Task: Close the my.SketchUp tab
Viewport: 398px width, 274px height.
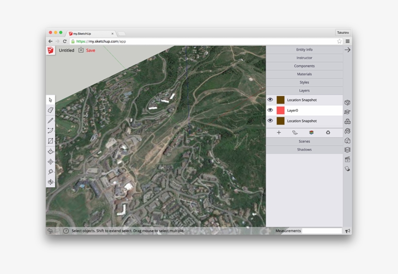Action: coord(113,33)
